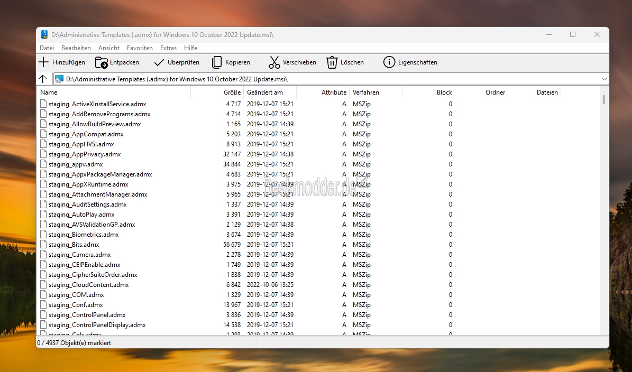This screenshot has height=372, width=632.
Task: Click the Überprüfen checkmark icon
Action: 159,62
